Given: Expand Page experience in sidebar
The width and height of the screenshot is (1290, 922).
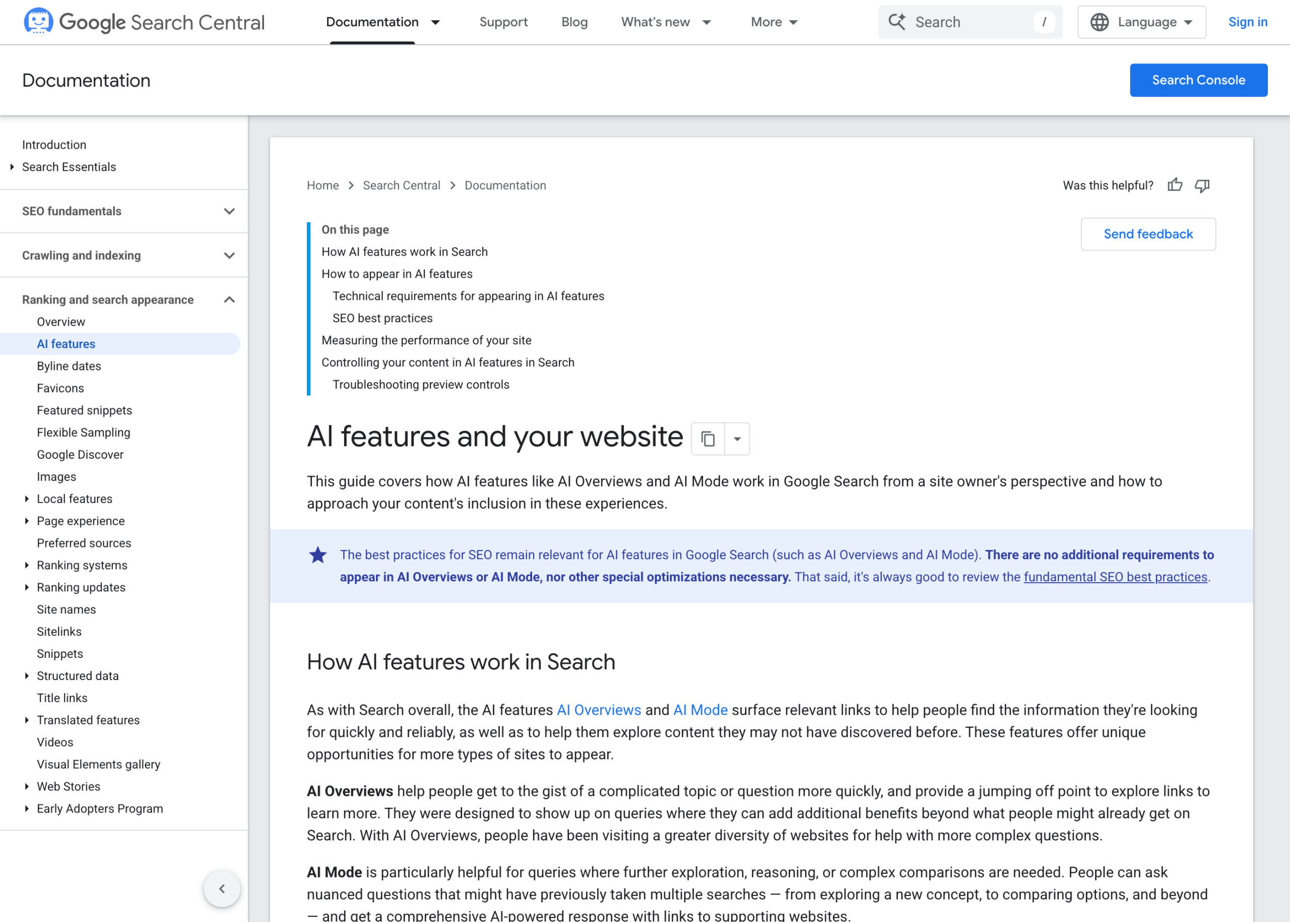Looking at the screenshot, I should [27, 521].
